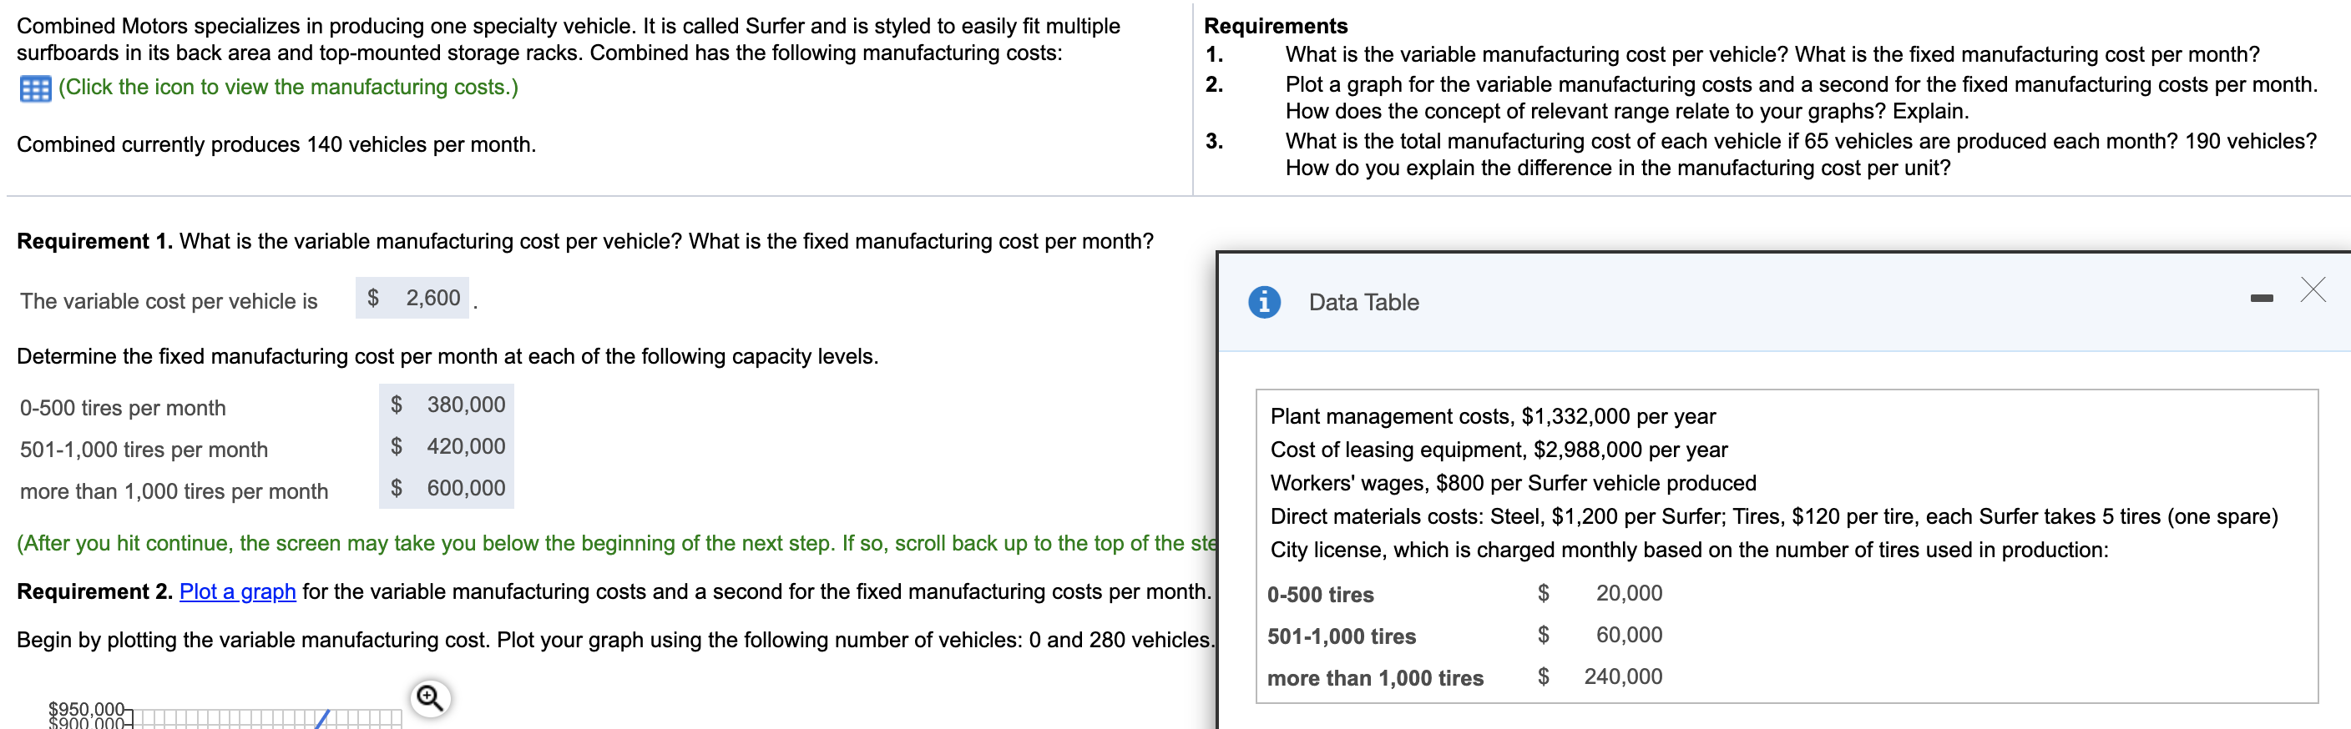The width and height of the screenshot is (2351, 729).
Task: Click the 'Workers' wages, $800' line
Action: (1513, 483)
